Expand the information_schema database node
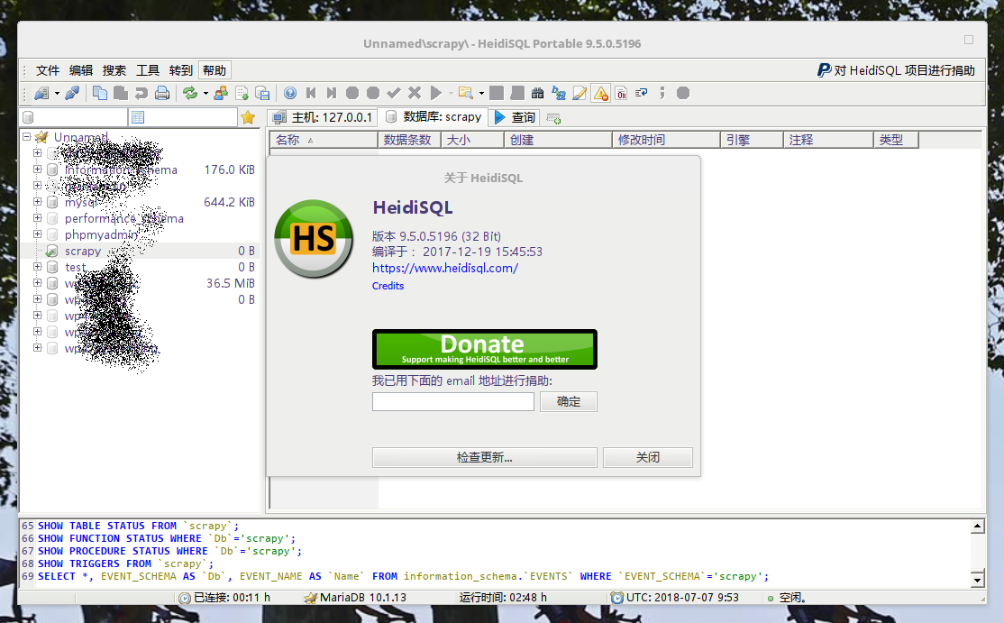 pyautogui.click(x=37, y=169)
